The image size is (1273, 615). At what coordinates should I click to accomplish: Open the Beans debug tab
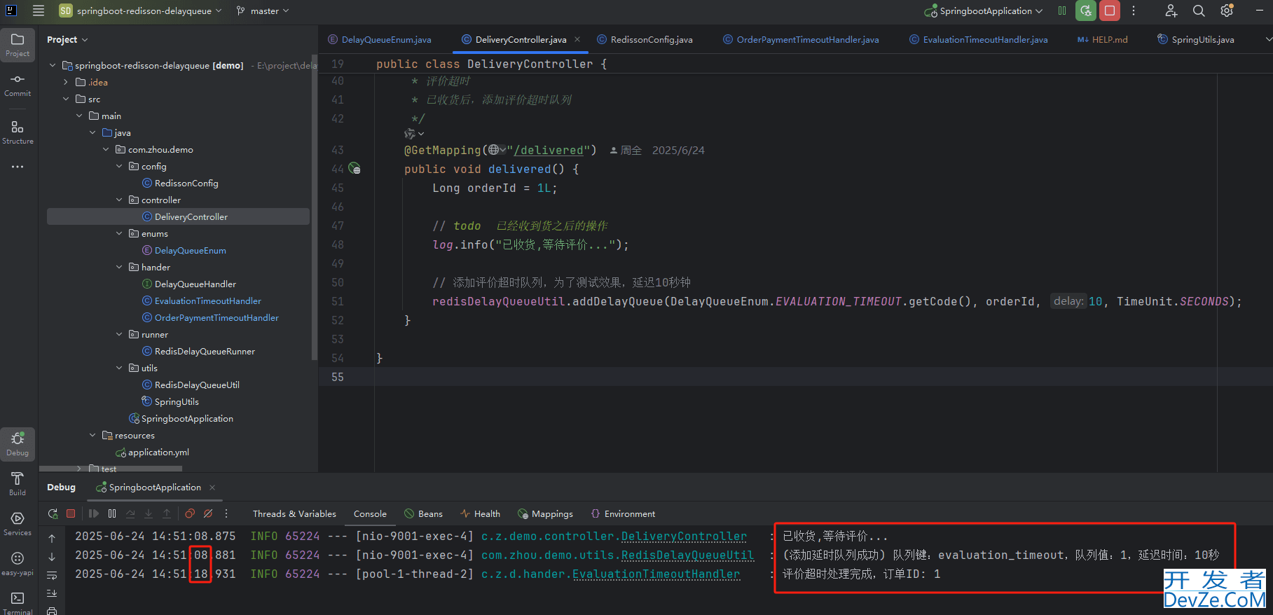(x=423, y=513)
